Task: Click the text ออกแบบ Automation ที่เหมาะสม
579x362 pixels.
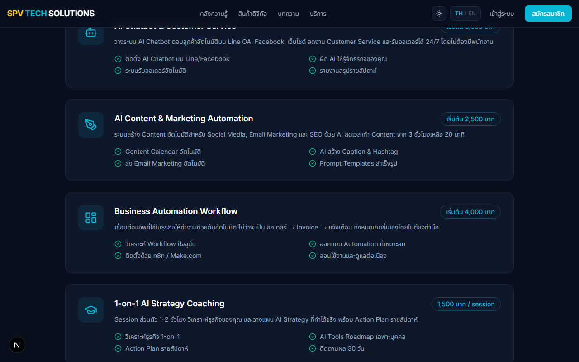Action: 362,244
